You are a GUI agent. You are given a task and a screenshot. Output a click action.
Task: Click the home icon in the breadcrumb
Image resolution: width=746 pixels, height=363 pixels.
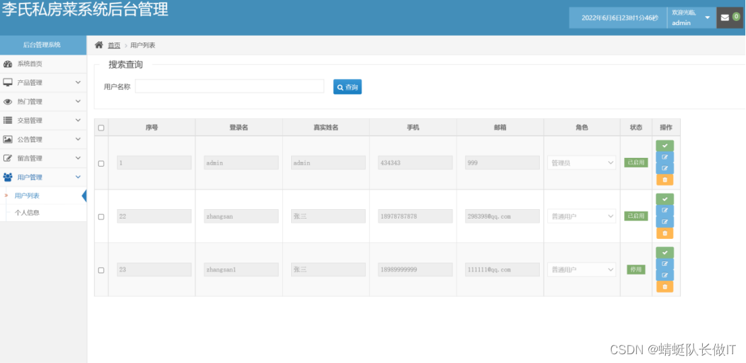tap(99, 45)
